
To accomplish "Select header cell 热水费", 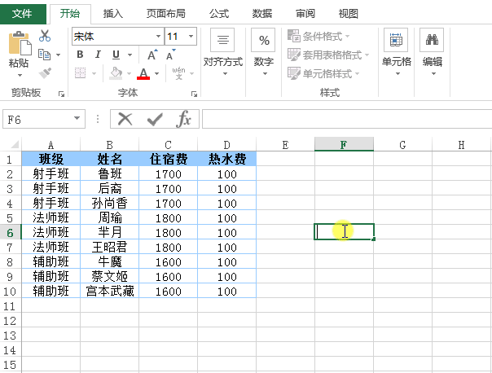I will click(227, 159).
